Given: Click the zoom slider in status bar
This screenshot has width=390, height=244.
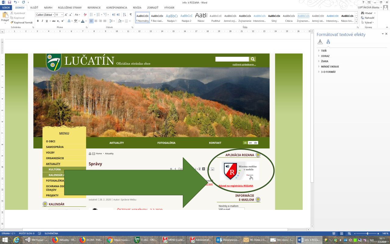Looking at the screenshot, I should point(367,233).
